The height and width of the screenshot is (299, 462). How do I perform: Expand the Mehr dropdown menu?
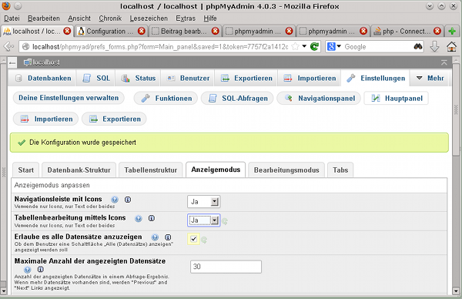tap(430, 78)
